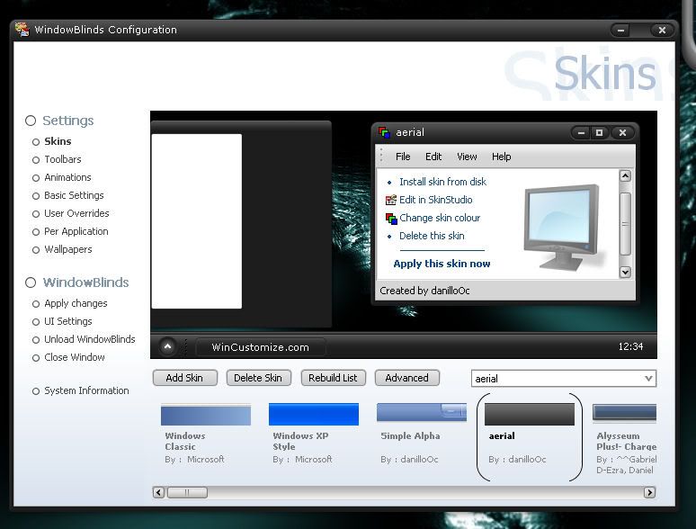
Task: Click the preview window minimize icon
Action: tap(581, 132)
